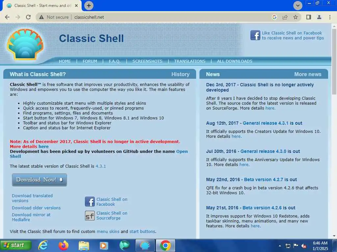Open the History link
This screenshot has width=337, height=252.
[x=180, y=74]
